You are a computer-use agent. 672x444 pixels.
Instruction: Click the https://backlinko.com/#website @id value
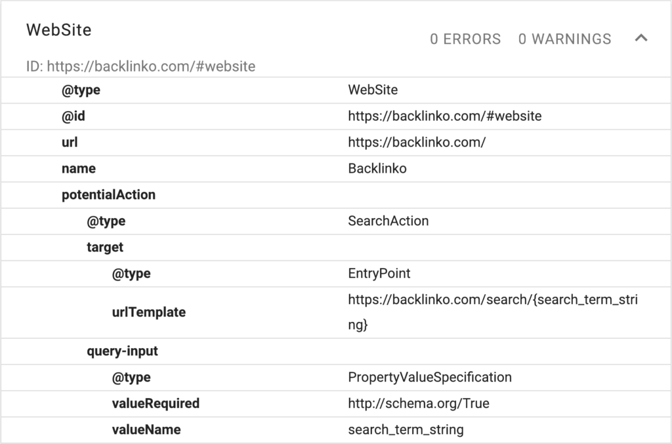click(445, 116)
